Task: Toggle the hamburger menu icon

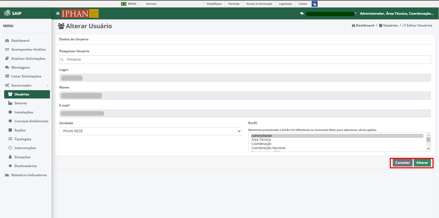Action: coord(58,13)
